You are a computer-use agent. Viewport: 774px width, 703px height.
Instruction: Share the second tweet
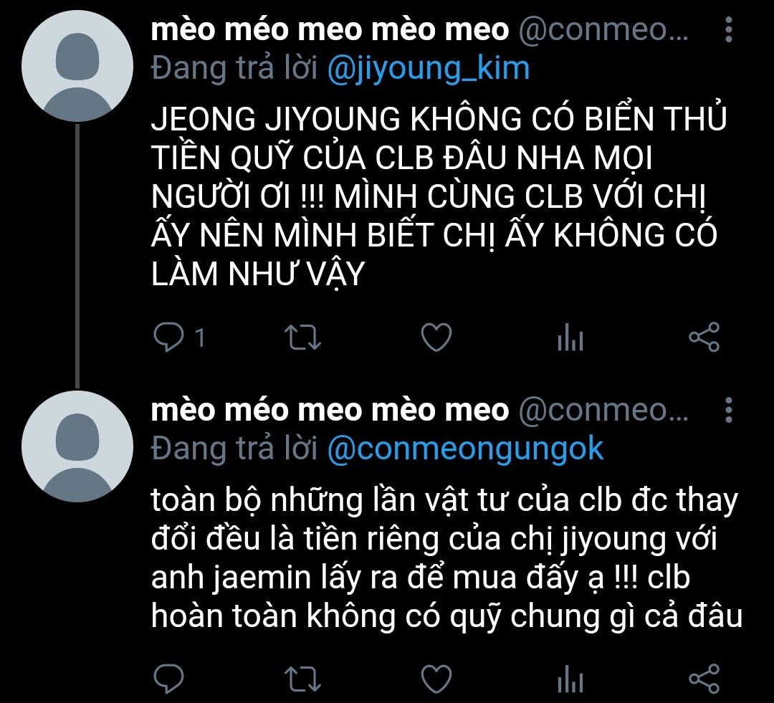point(704,679)
